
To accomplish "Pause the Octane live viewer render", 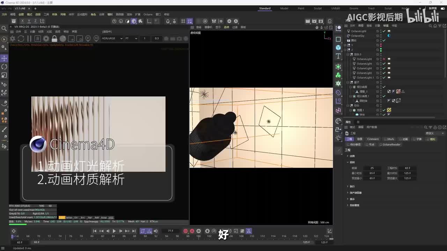I will (29, 38).
